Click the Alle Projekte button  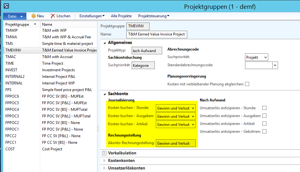point(121,16)
